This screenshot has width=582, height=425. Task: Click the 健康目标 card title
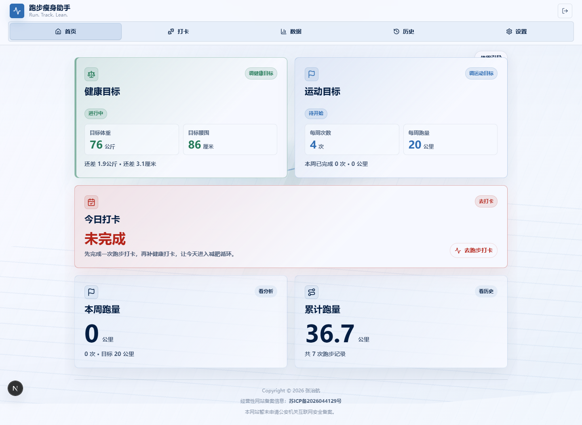[102, 92]
